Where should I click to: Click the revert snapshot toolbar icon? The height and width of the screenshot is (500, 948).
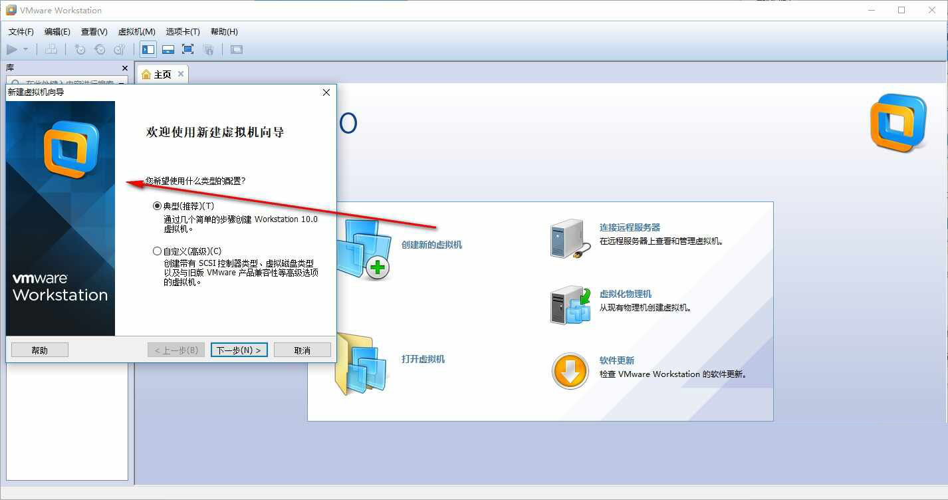(x=100, y=49)
